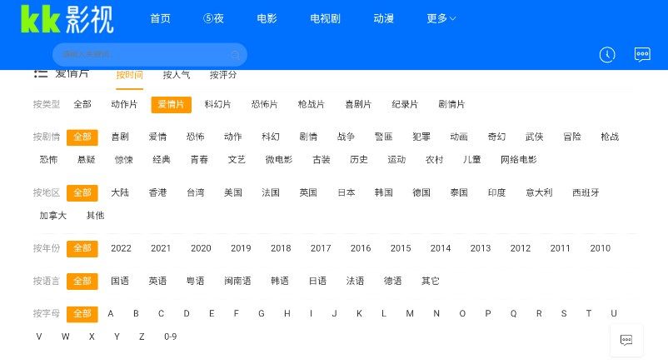
Task: Filter language by 国语
Action: (x=120, y=281)
